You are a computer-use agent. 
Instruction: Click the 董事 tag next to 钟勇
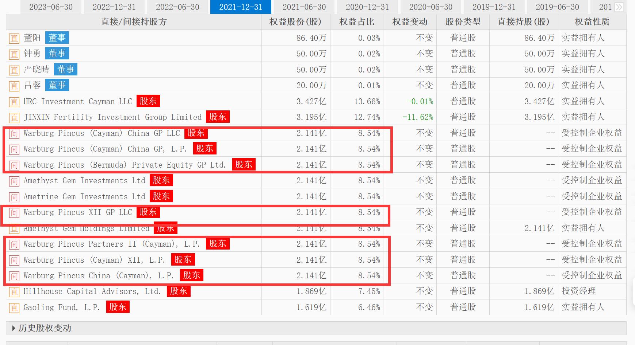click(x=57, y=54)
